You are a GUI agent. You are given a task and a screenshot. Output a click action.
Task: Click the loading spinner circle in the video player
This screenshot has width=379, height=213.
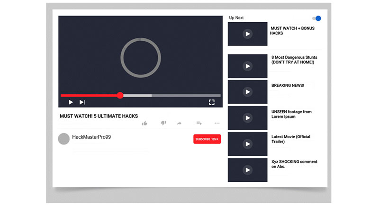tap(141, 58)
